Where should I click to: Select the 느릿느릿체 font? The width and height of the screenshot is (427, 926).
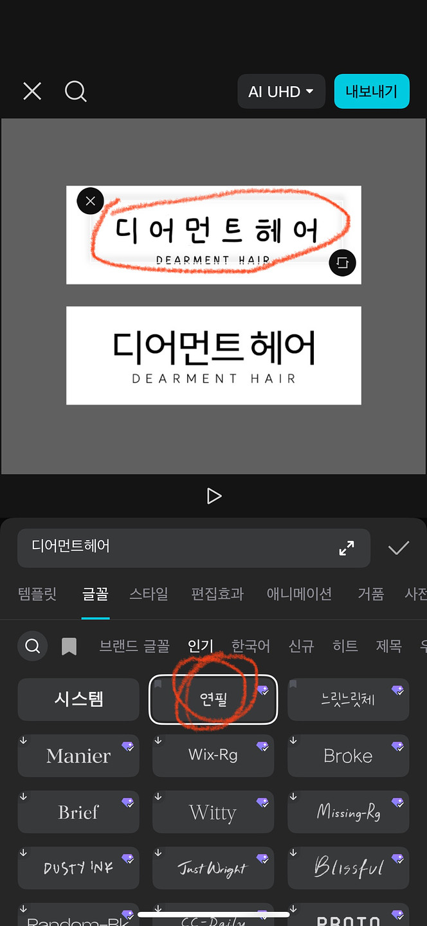(x=348, y=699)
